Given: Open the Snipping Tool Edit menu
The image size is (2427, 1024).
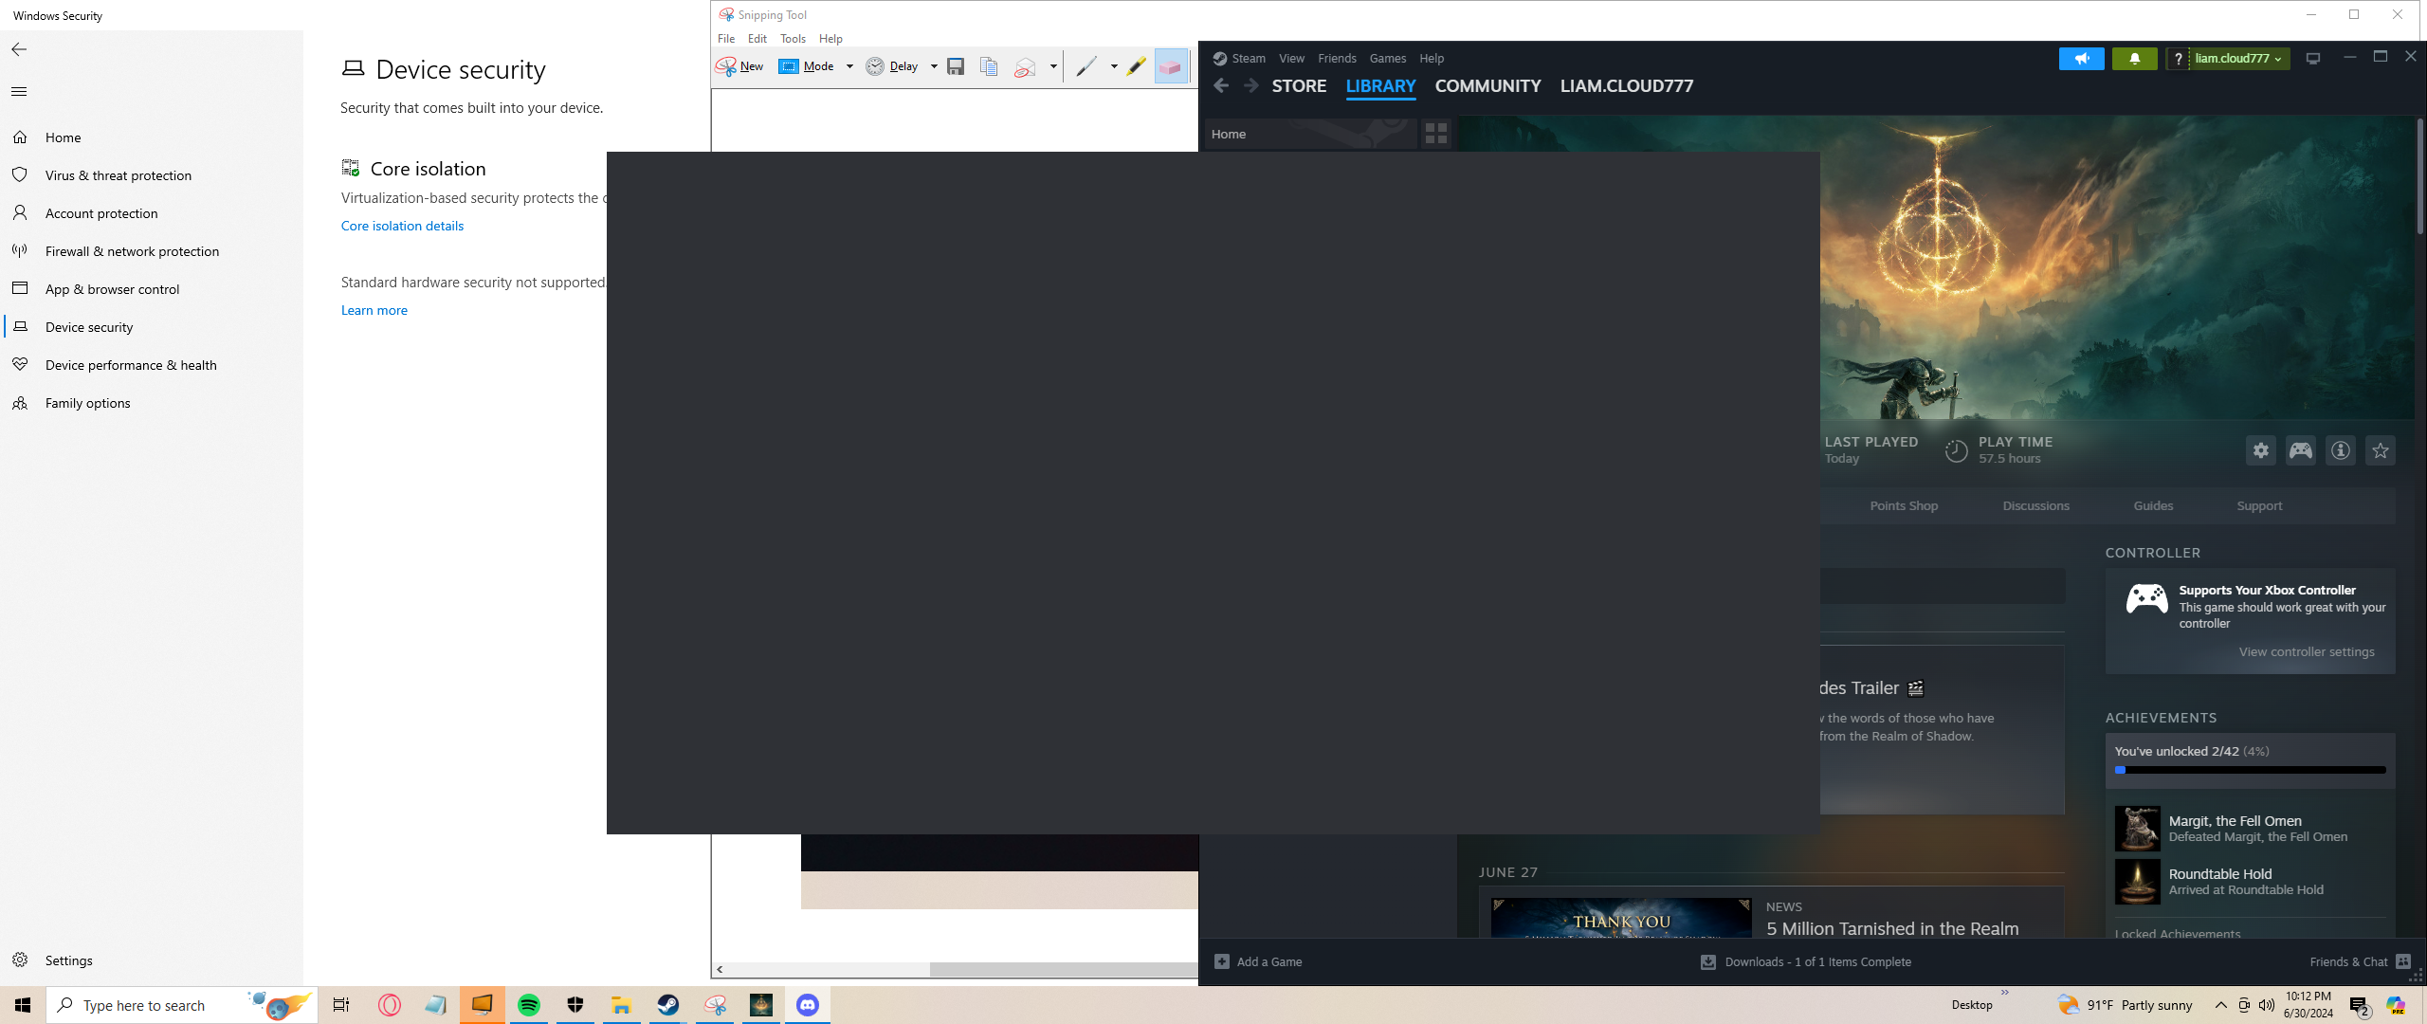Looking at the screenshot, I should coord(757,39).
